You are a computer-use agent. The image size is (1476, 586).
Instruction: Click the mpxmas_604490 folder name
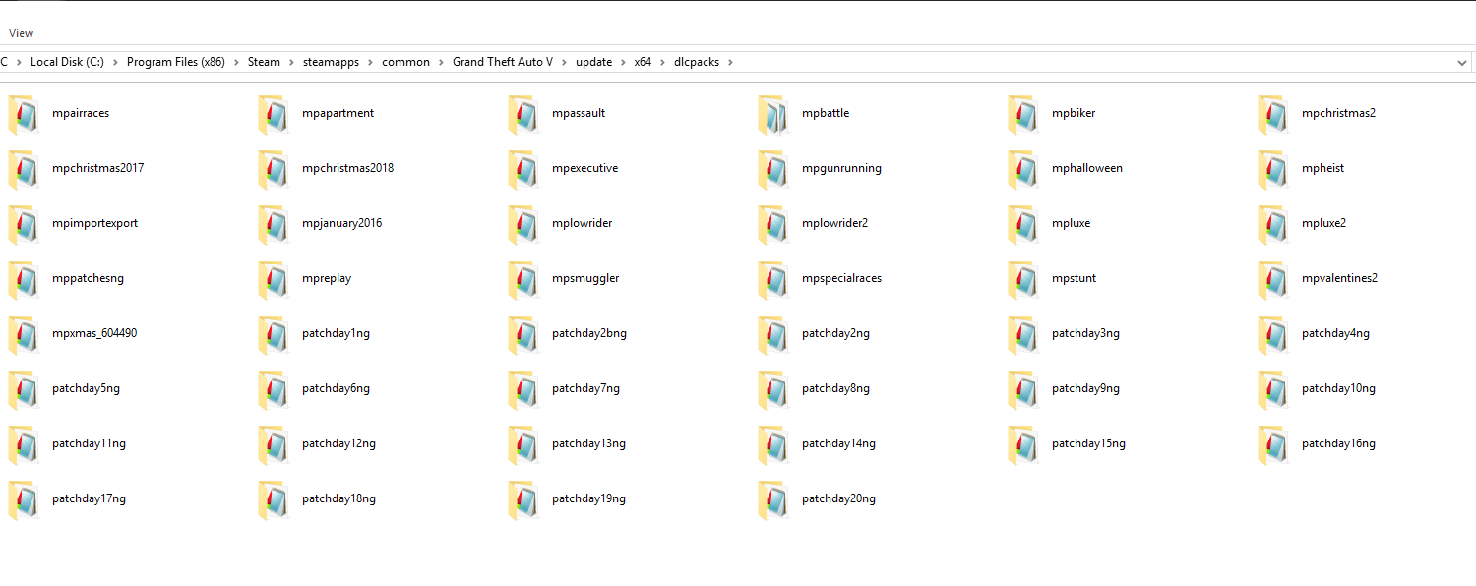tap(94, 333)
